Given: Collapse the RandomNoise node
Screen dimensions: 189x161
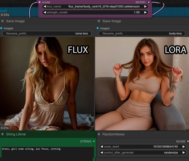Looking at the screenshot, I should click(99, 134).
